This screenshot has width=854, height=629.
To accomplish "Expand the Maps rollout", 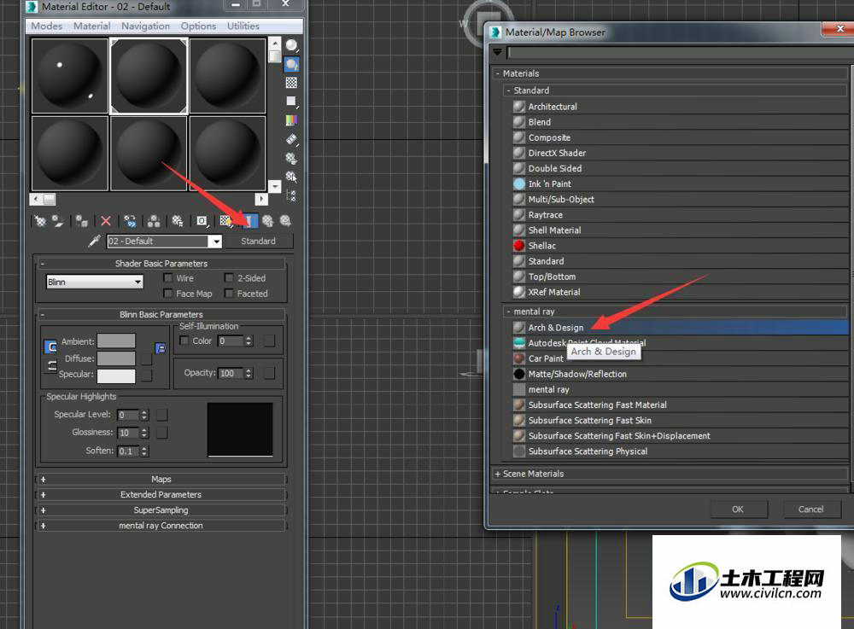I will [x=161, y=480].
